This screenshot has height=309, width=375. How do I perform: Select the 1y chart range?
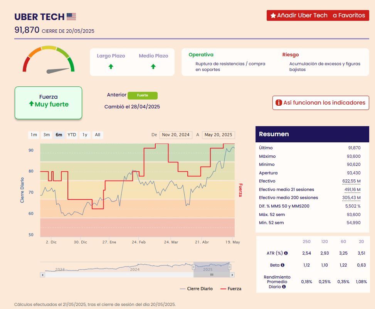pyautogui.click(x=85, y=135)
